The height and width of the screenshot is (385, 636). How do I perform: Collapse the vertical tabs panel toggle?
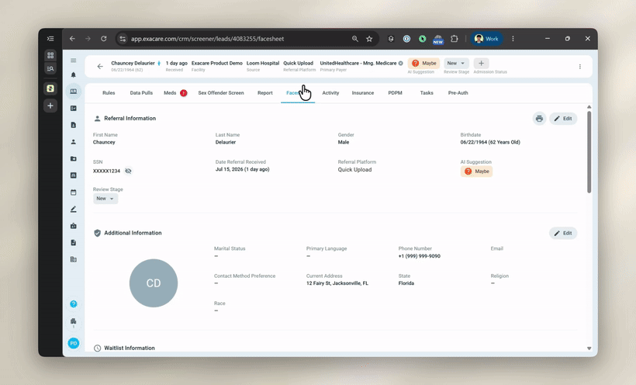(x=50, y=39)
